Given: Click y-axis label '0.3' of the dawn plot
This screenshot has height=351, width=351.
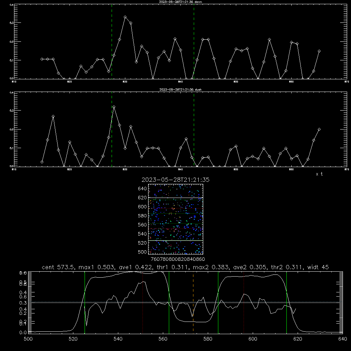Looking at the screenshot, I should click(12, 23).
